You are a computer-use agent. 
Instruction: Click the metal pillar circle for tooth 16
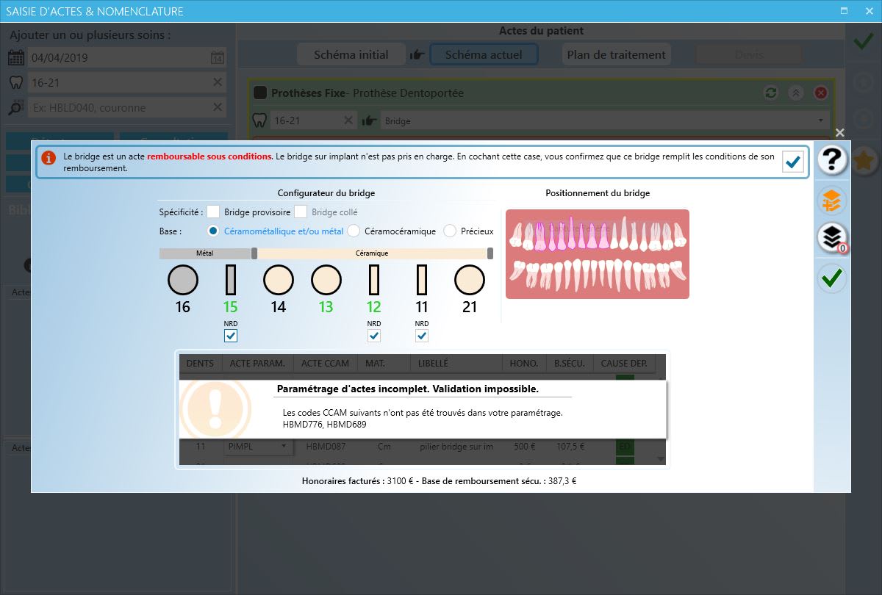click(183, 280)
